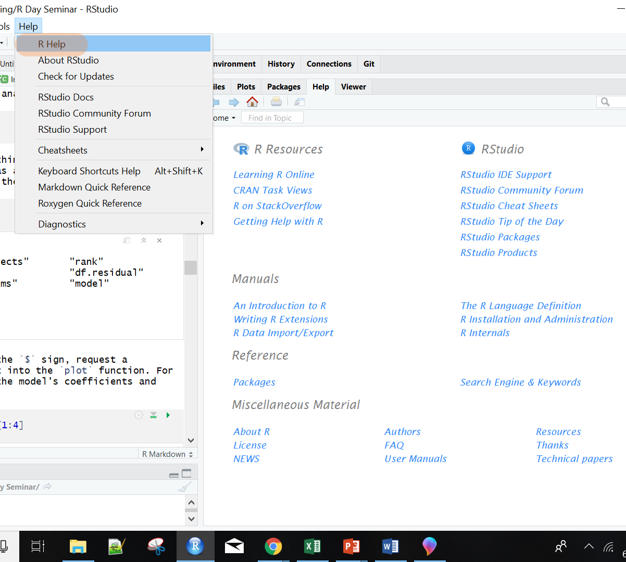Select R Help in the menu
This screenshot has width=626, height=562.
click(x=114, y=44)
